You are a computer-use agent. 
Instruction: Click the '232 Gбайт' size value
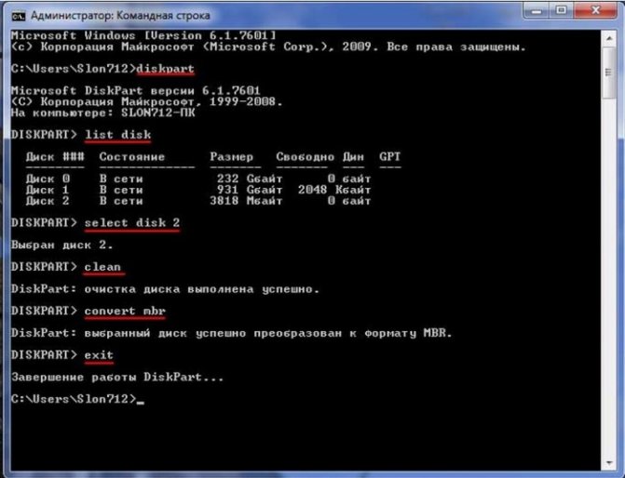(x=250, y=179)
